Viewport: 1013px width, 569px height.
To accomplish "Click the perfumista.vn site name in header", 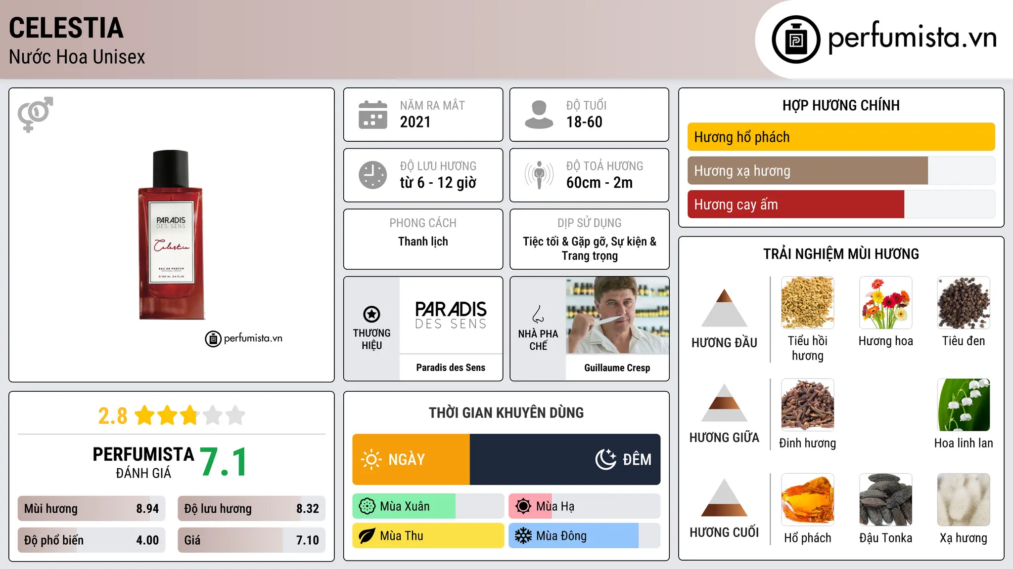I will (913, 37).
